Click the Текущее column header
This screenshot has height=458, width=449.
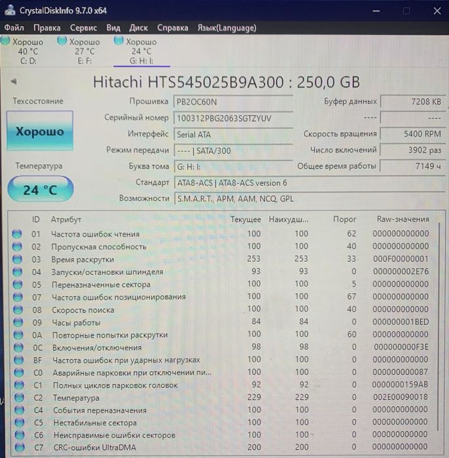[x=245, y=219]
